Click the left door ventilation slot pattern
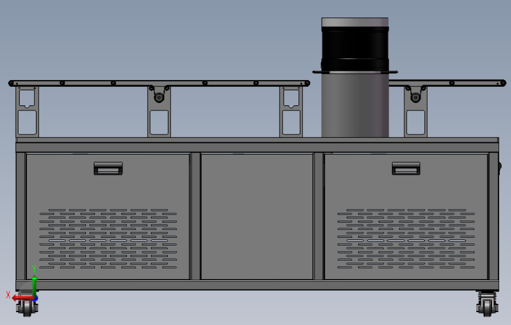This screenshot has height=325, width=511. [108, 239]
